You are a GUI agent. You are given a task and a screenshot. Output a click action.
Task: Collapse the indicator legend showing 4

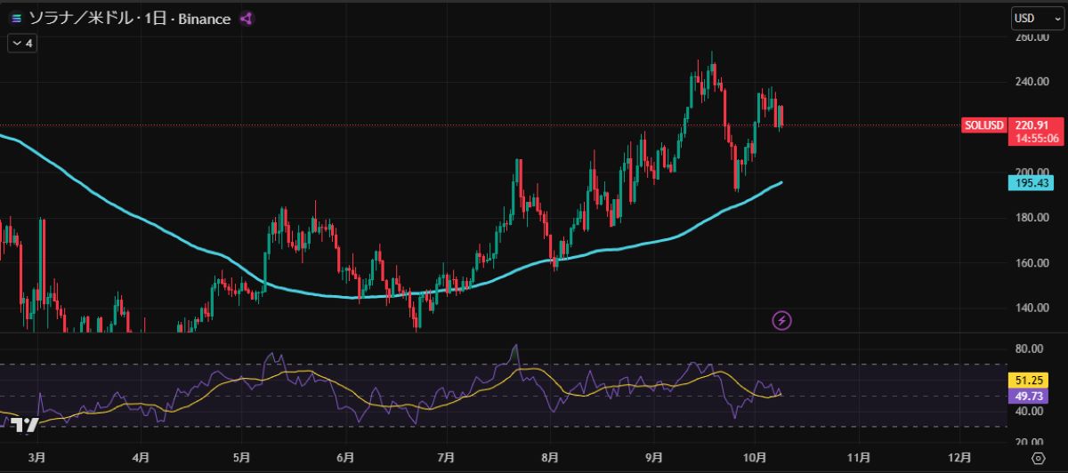point(22,42)
